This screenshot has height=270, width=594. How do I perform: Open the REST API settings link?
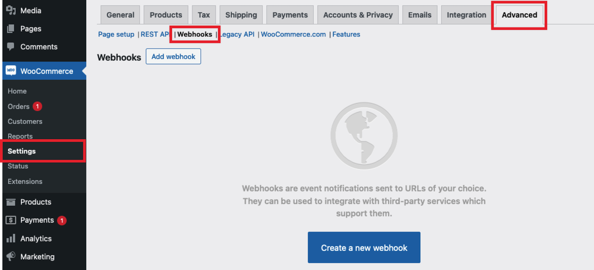click(155, 34)
